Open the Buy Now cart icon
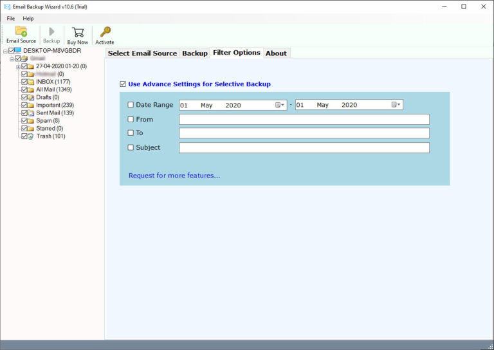This screenshot has width=494, height=350. [78, 32]
